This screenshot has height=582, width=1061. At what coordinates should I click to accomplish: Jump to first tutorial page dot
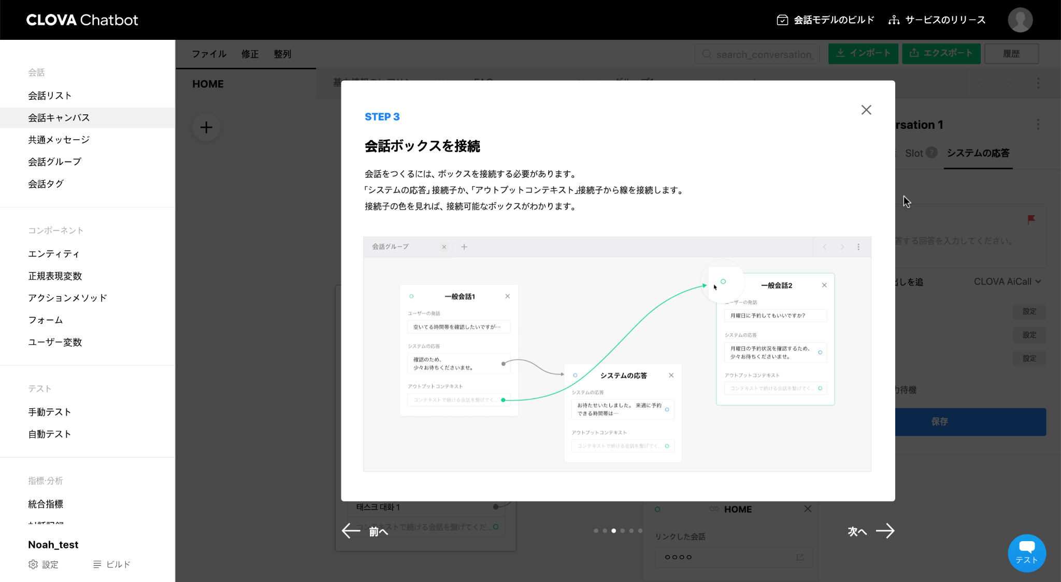click(596, 531)
